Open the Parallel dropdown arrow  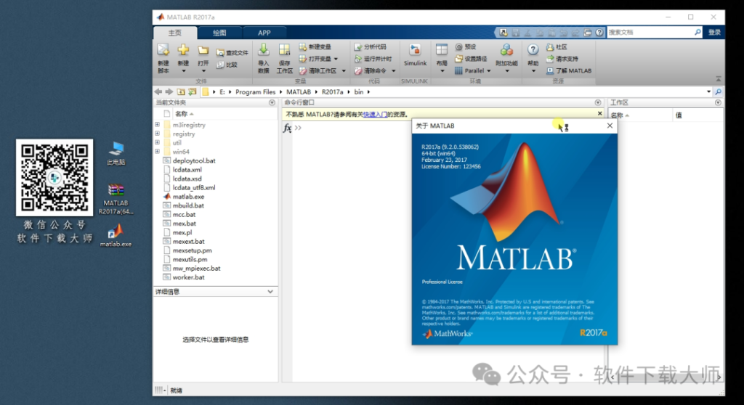(x=489, y=71)
